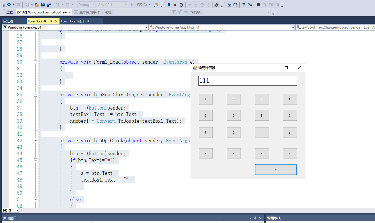This screenshot has height=223, width=375.
Task: Click the calculator multiply * button
Action: click(262, 154)
